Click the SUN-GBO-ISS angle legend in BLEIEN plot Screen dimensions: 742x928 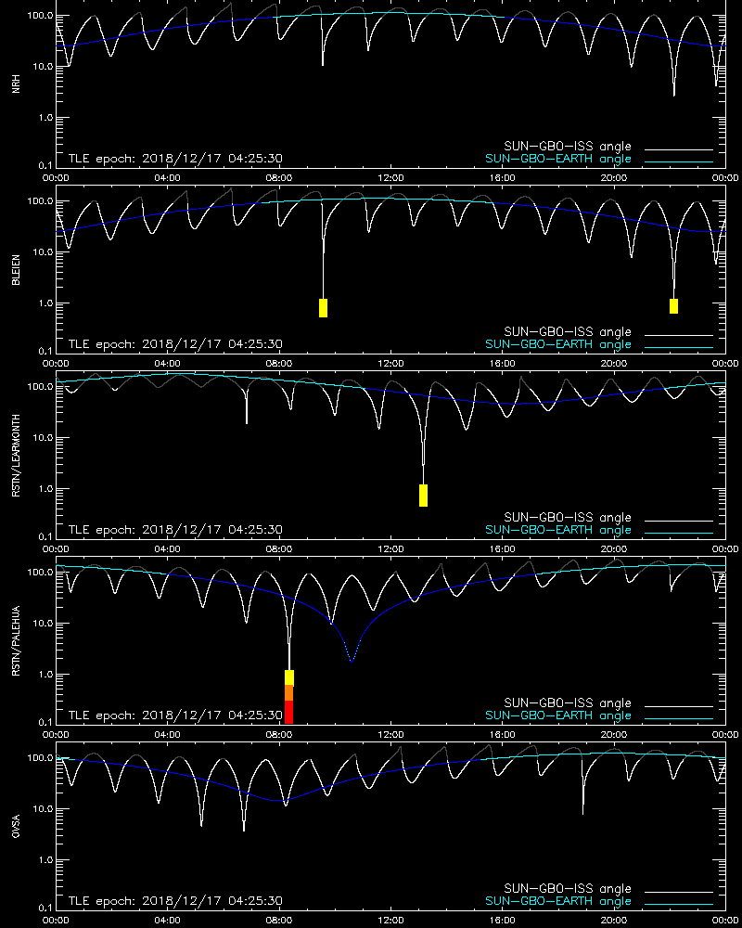point(568,332)
